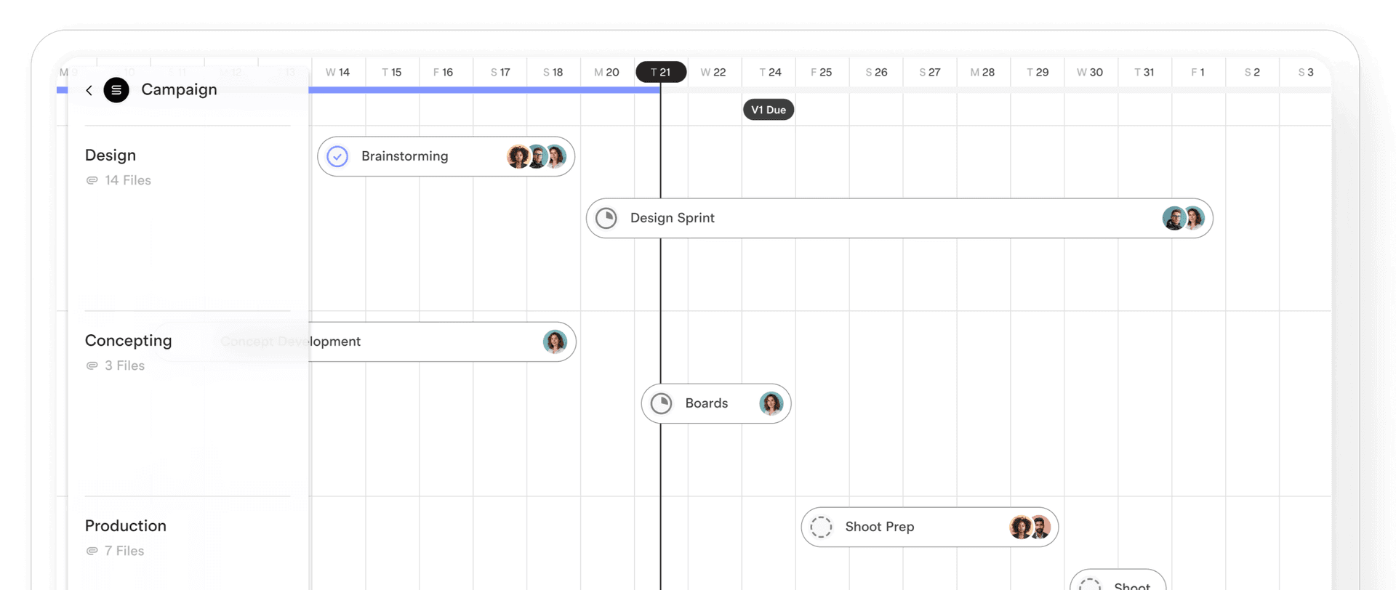Select the F 1 date column header

(x=1198, y=72)
